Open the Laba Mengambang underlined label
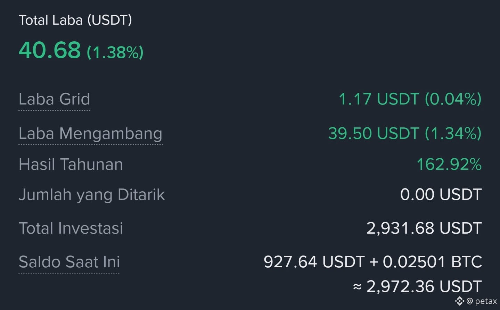 90,134
